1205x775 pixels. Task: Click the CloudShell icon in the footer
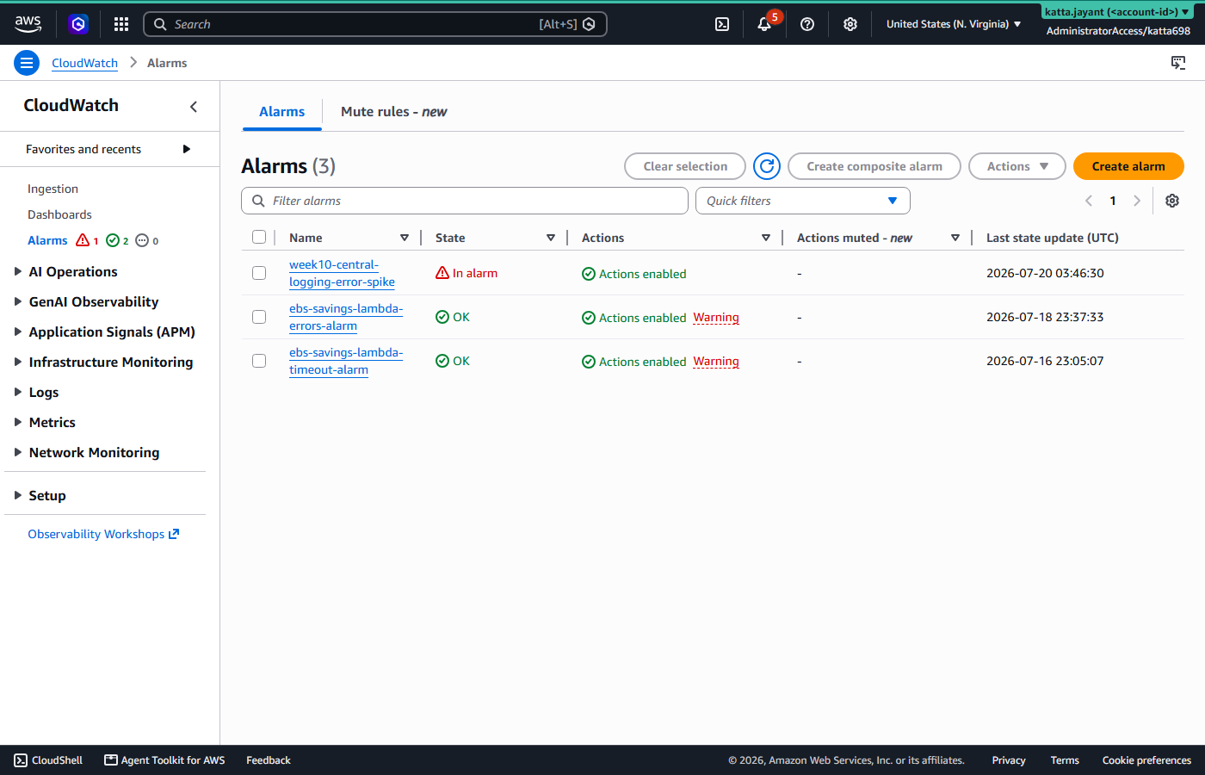point(21,760)
